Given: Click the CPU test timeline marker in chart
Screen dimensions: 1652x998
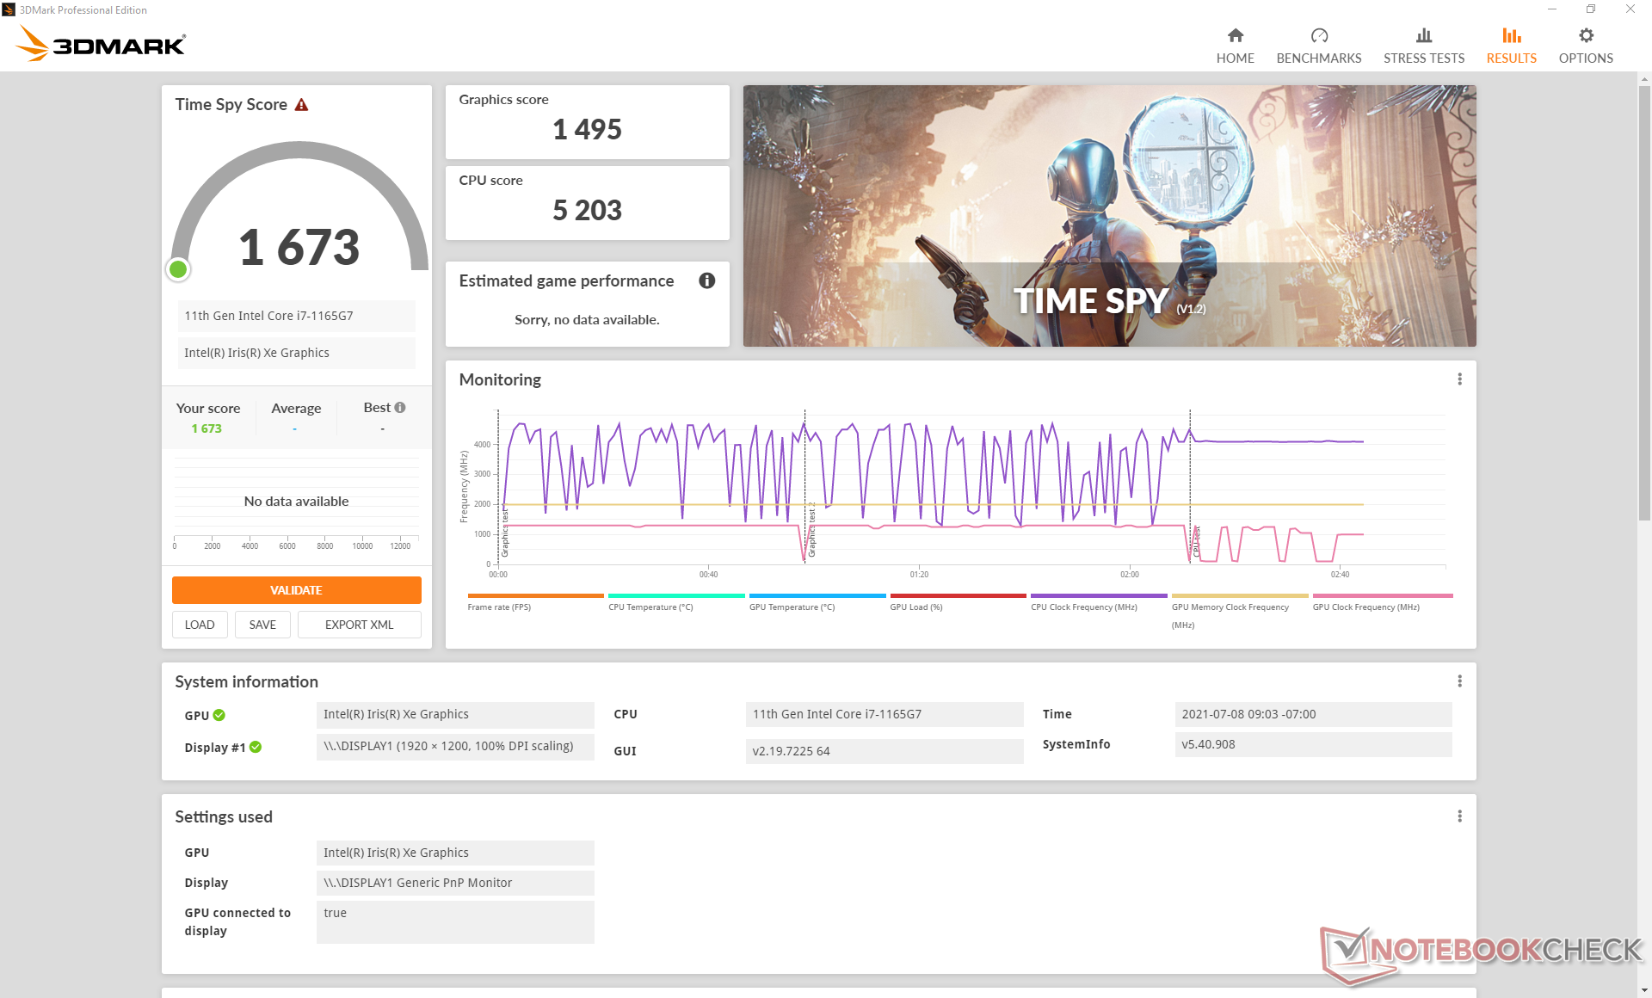Looking at the screenshot, I should 1196,540.
